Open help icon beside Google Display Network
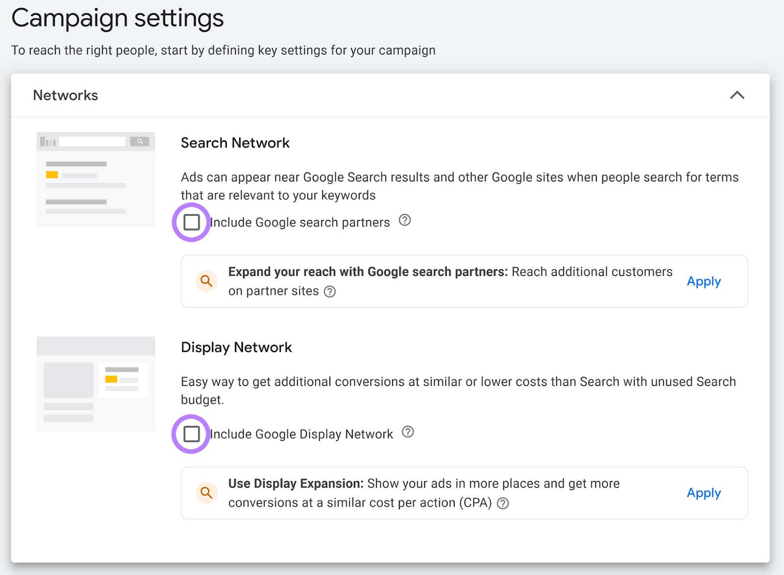The height and width of the screenshot is (575, 784). [408, 432]
